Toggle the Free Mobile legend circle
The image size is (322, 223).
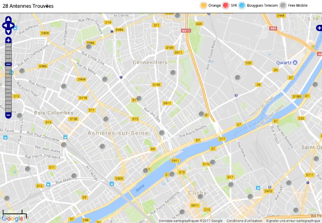283,5
